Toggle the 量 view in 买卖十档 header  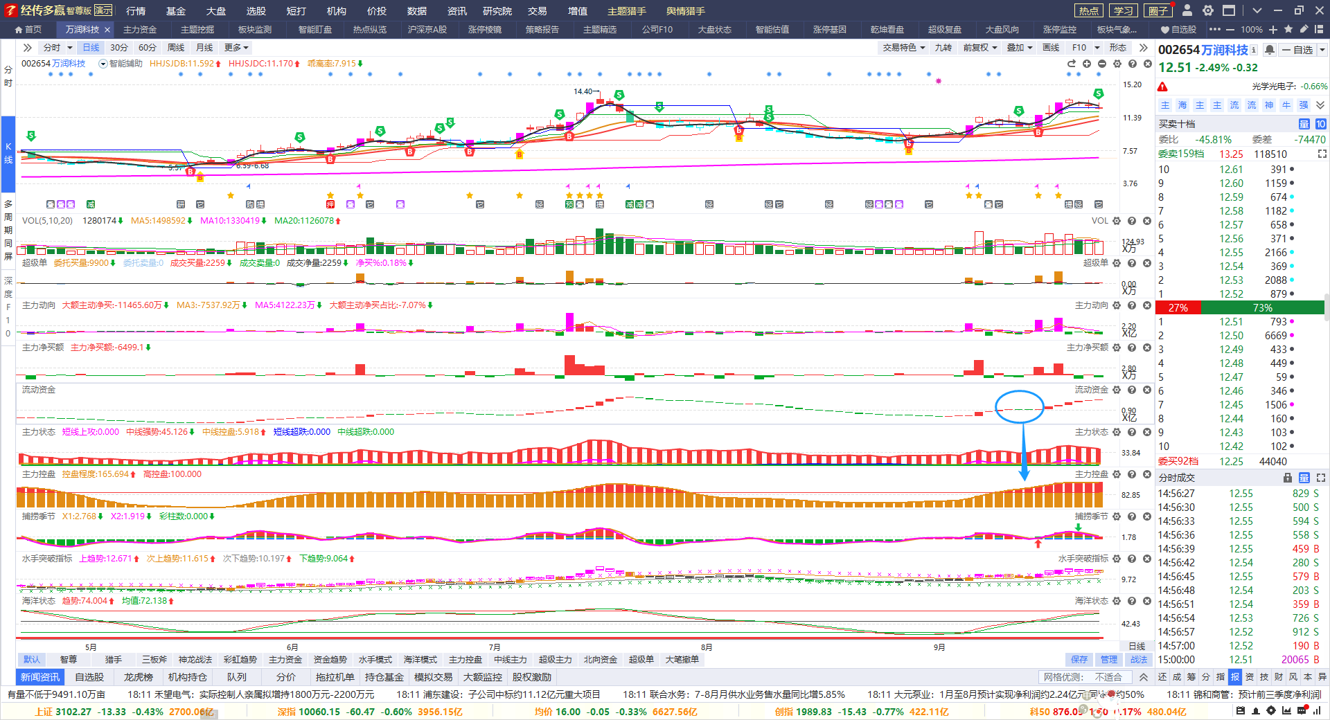(x=1304, y=124)
